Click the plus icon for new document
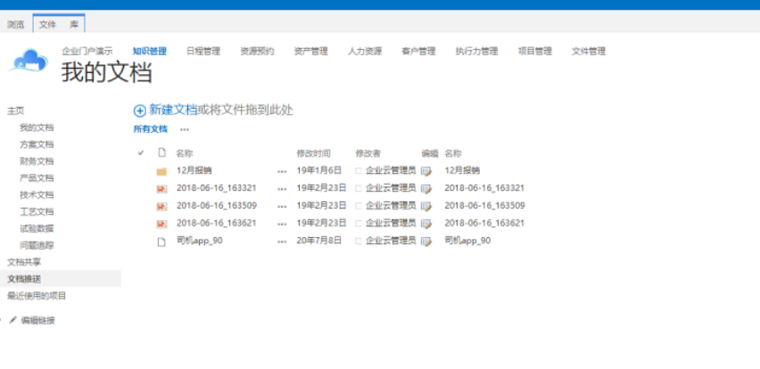This screenshot has height=369, width=760. point(139,111)
